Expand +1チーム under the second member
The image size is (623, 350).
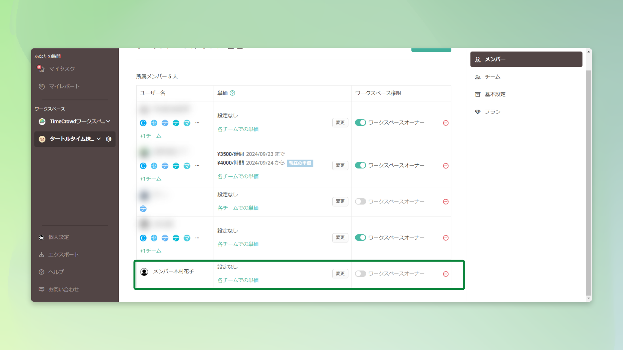coord(151,179)
